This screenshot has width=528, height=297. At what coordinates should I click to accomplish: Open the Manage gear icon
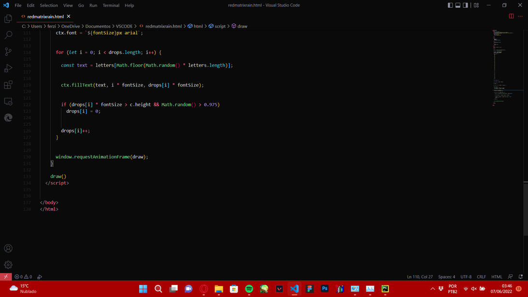(x=8, y=265)
